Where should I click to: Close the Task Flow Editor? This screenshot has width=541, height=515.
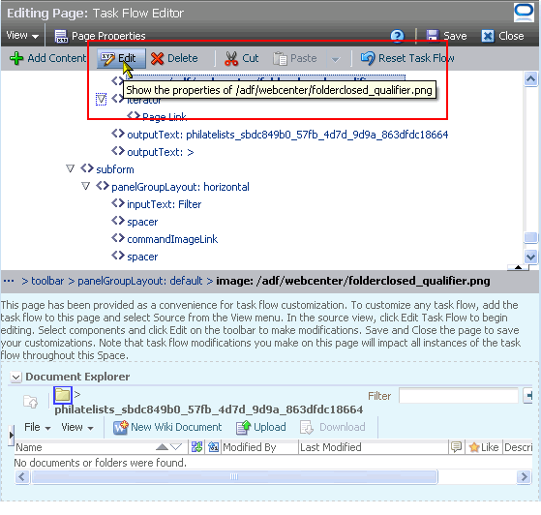click(502, 36)
